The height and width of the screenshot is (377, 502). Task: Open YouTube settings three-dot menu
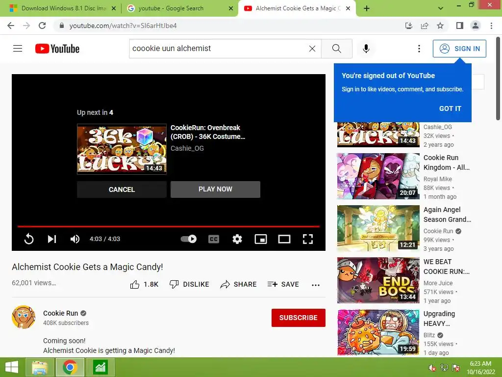coord(419,49)
